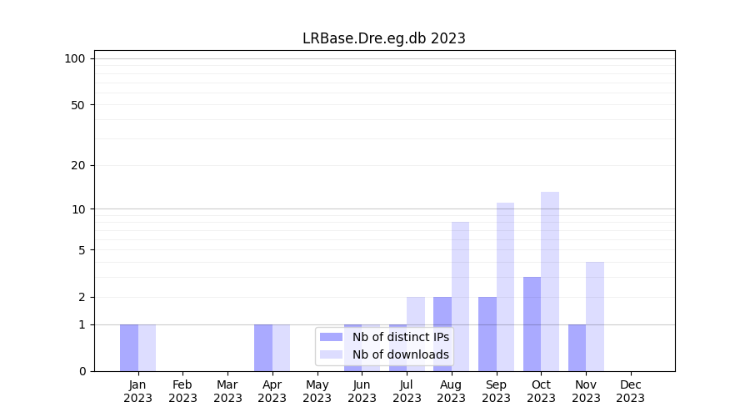This screenshot has width=750, height=417.
Task: Click the Dec 2023 x-axis label
Action: (631, 391)
